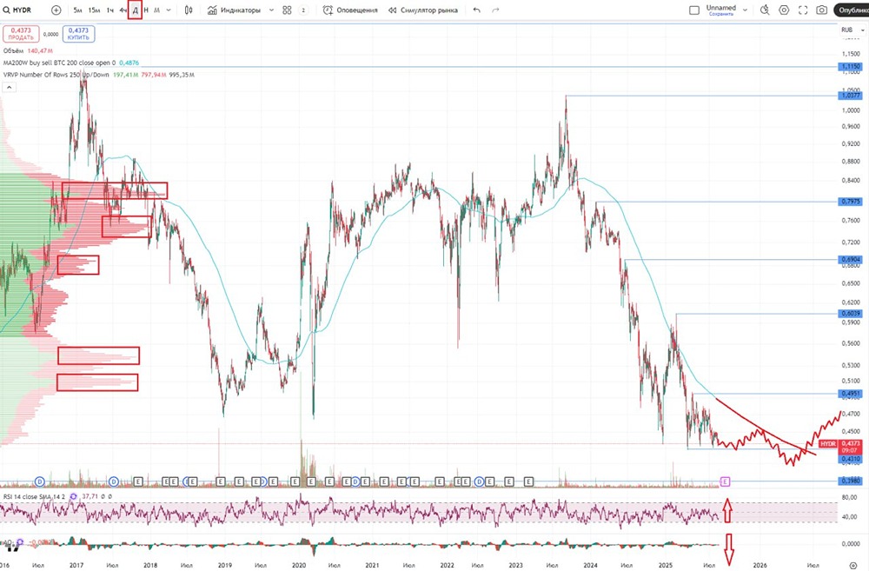Launch Симулятор рынка replay mode
Viewport: 869px width, 571px height.
click(x=423, y=10)
